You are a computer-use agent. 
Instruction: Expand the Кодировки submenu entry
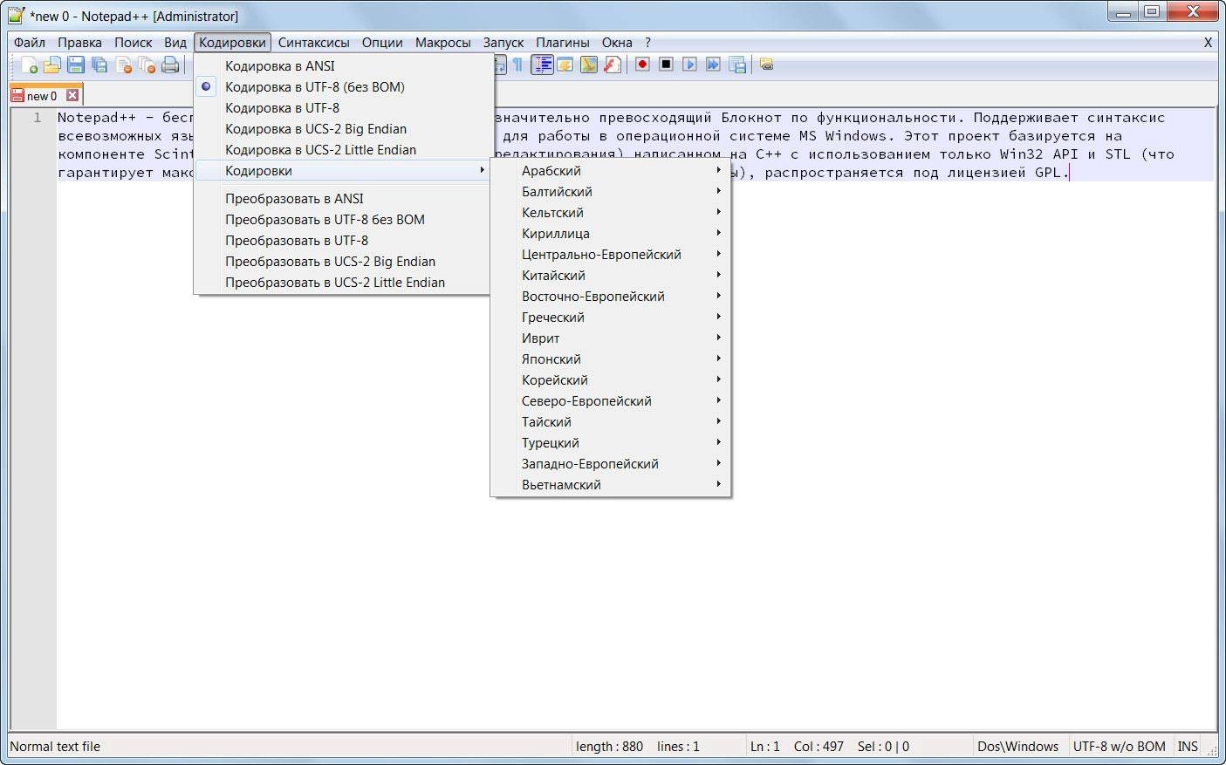(344, 170)
